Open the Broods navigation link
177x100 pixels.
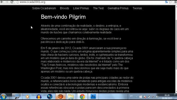coord(64,8)
